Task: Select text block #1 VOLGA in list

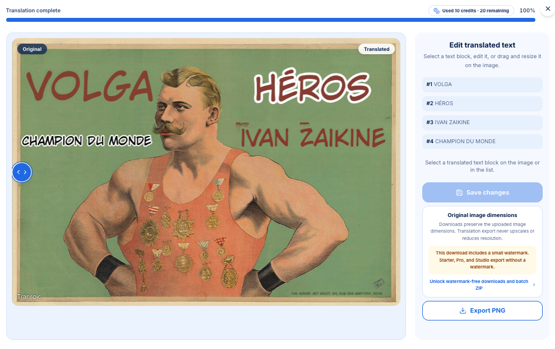Action: (x=482, y=84)
